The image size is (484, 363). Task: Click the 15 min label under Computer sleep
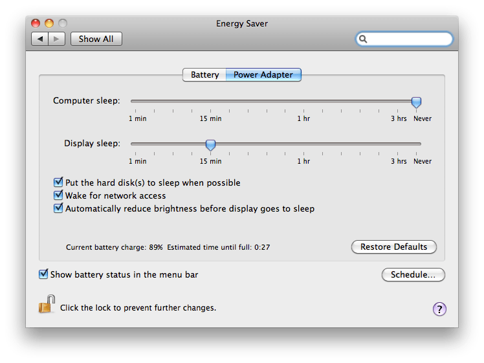(210, 118)
